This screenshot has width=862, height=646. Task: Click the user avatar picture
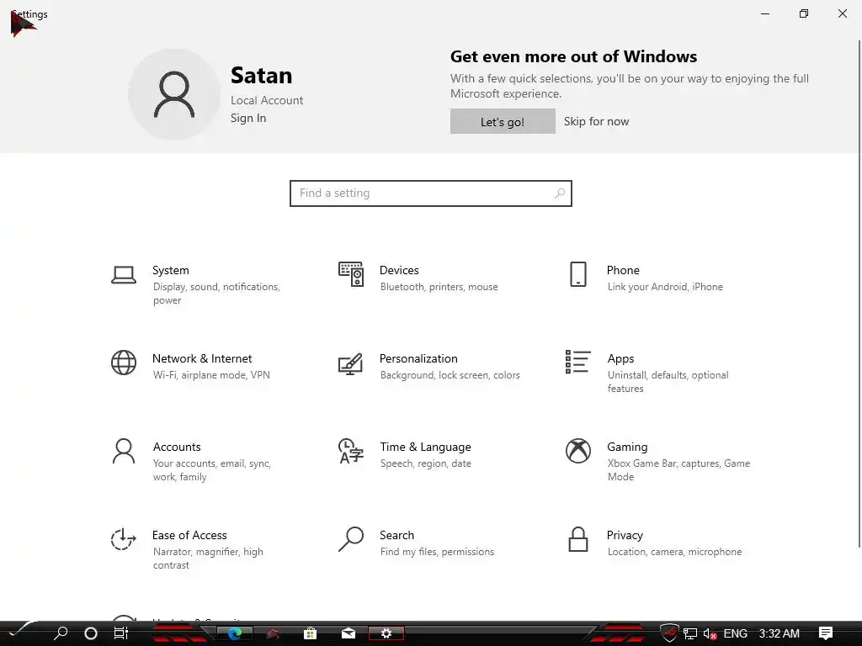[174, 94]
